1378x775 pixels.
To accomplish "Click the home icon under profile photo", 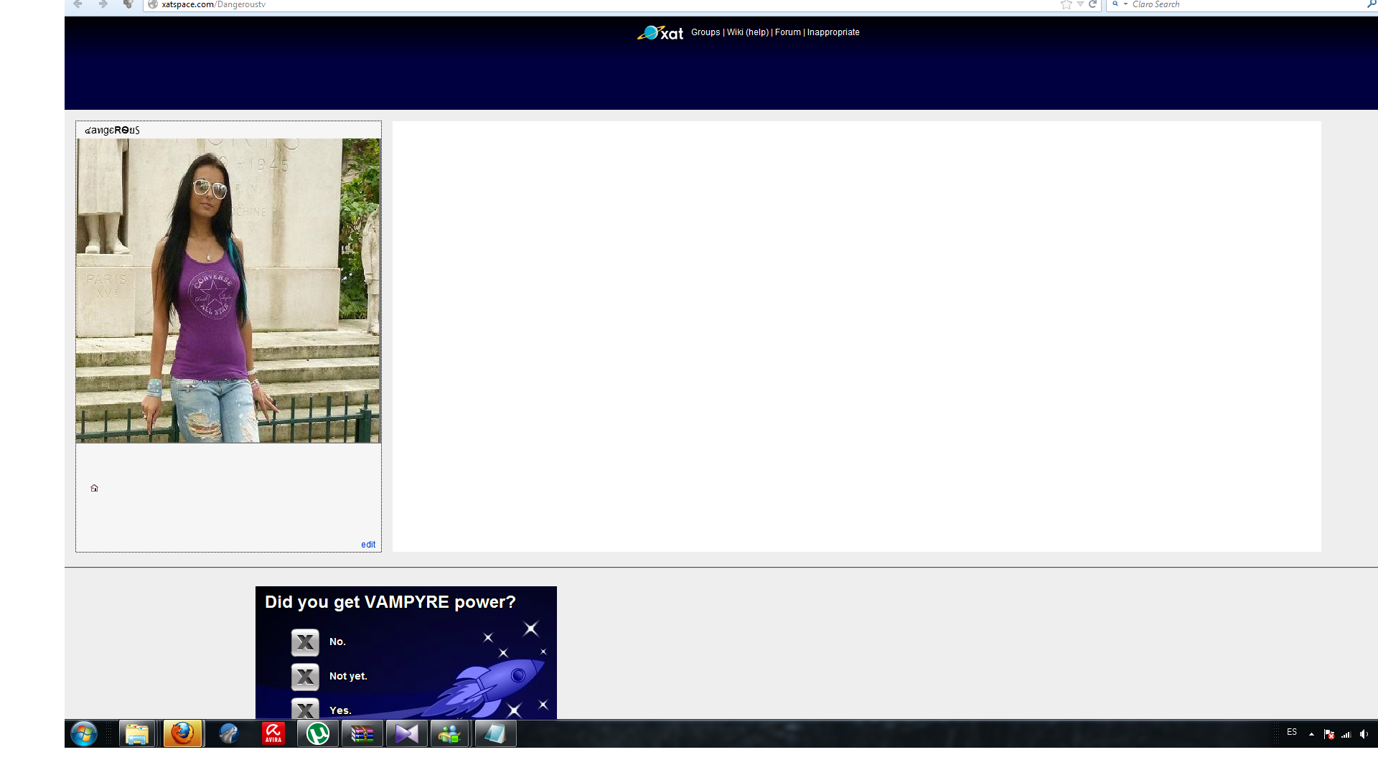I will click(x=94, y=488).
